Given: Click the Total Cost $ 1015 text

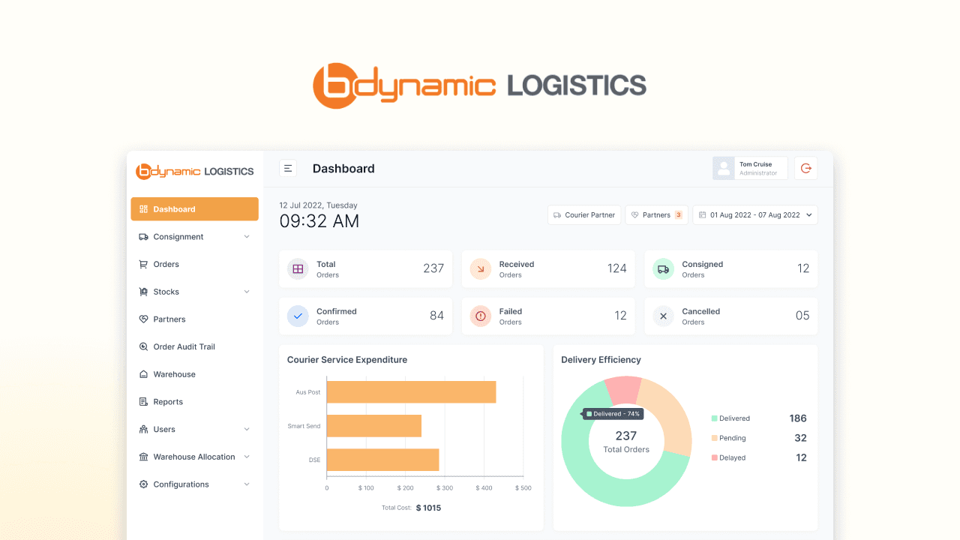Looking at the screenshot, I should [x=411, y=508].
